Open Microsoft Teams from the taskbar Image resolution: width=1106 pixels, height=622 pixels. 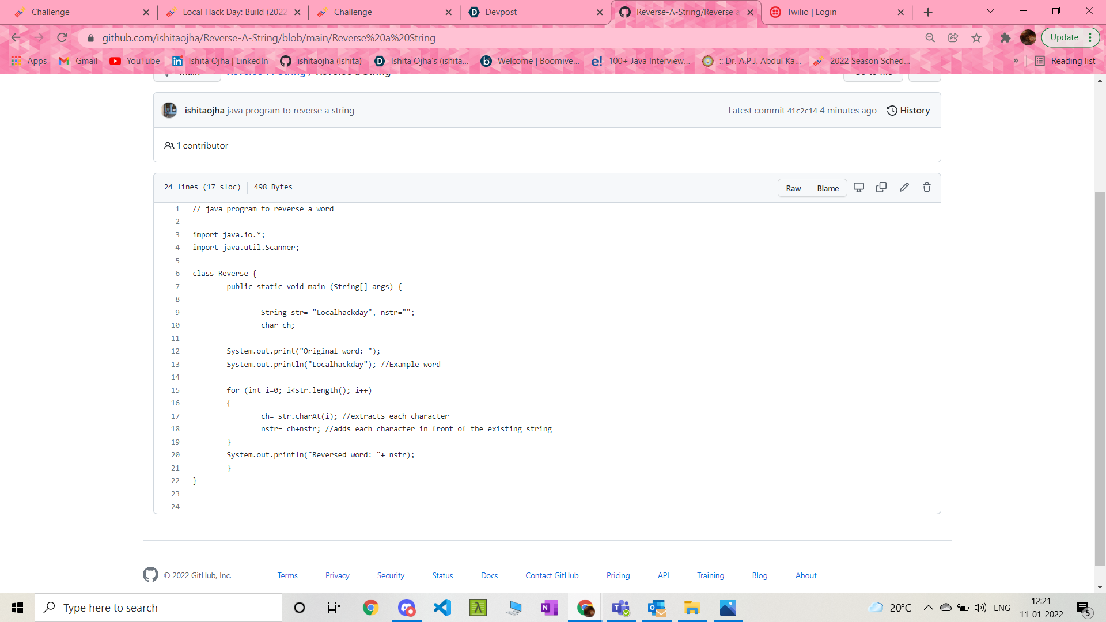(x=620, y=608)
